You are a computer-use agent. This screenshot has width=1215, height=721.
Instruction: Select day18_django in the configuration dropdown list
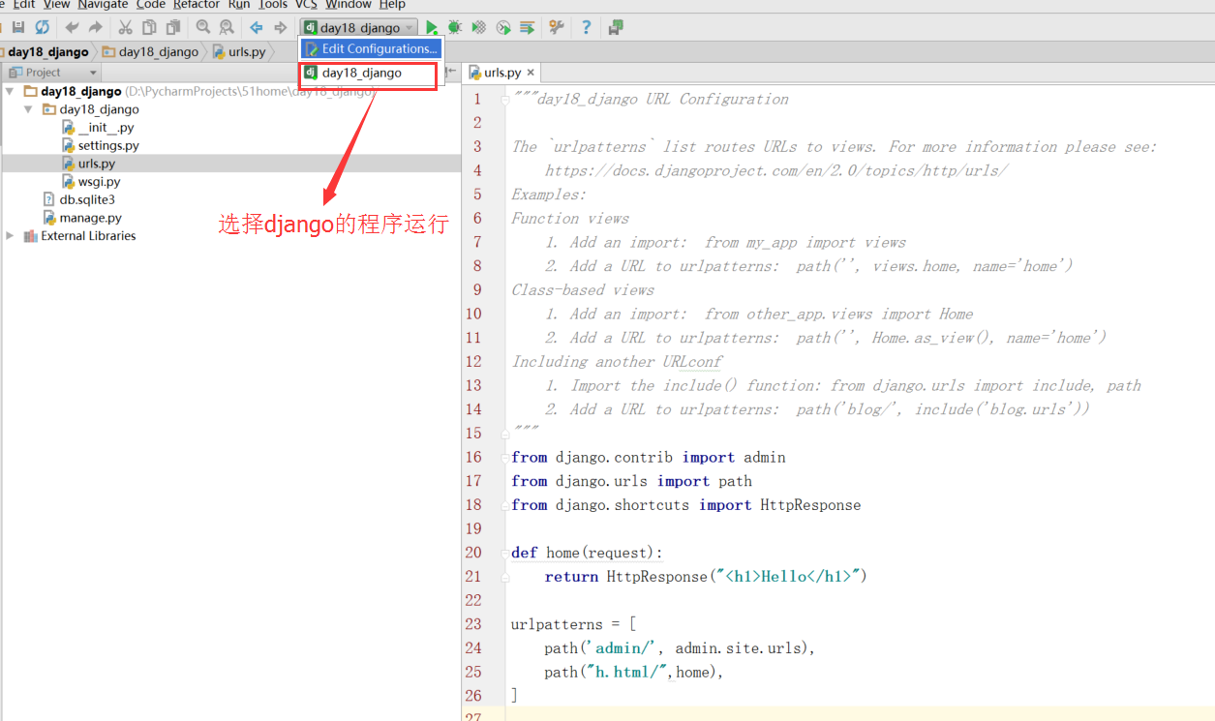[x=369, y=74]
